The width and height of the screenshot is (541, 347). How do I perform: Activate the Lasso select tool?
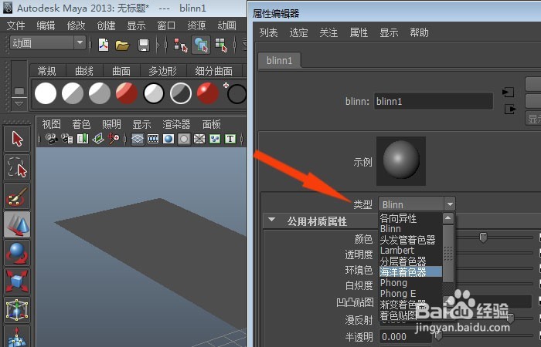pyautogui.click(x=17, y=167)
